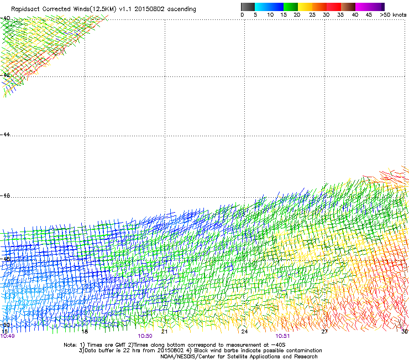Click the date '20150802' in title
The width and height of the screenshot is (409, 360).
149,9
